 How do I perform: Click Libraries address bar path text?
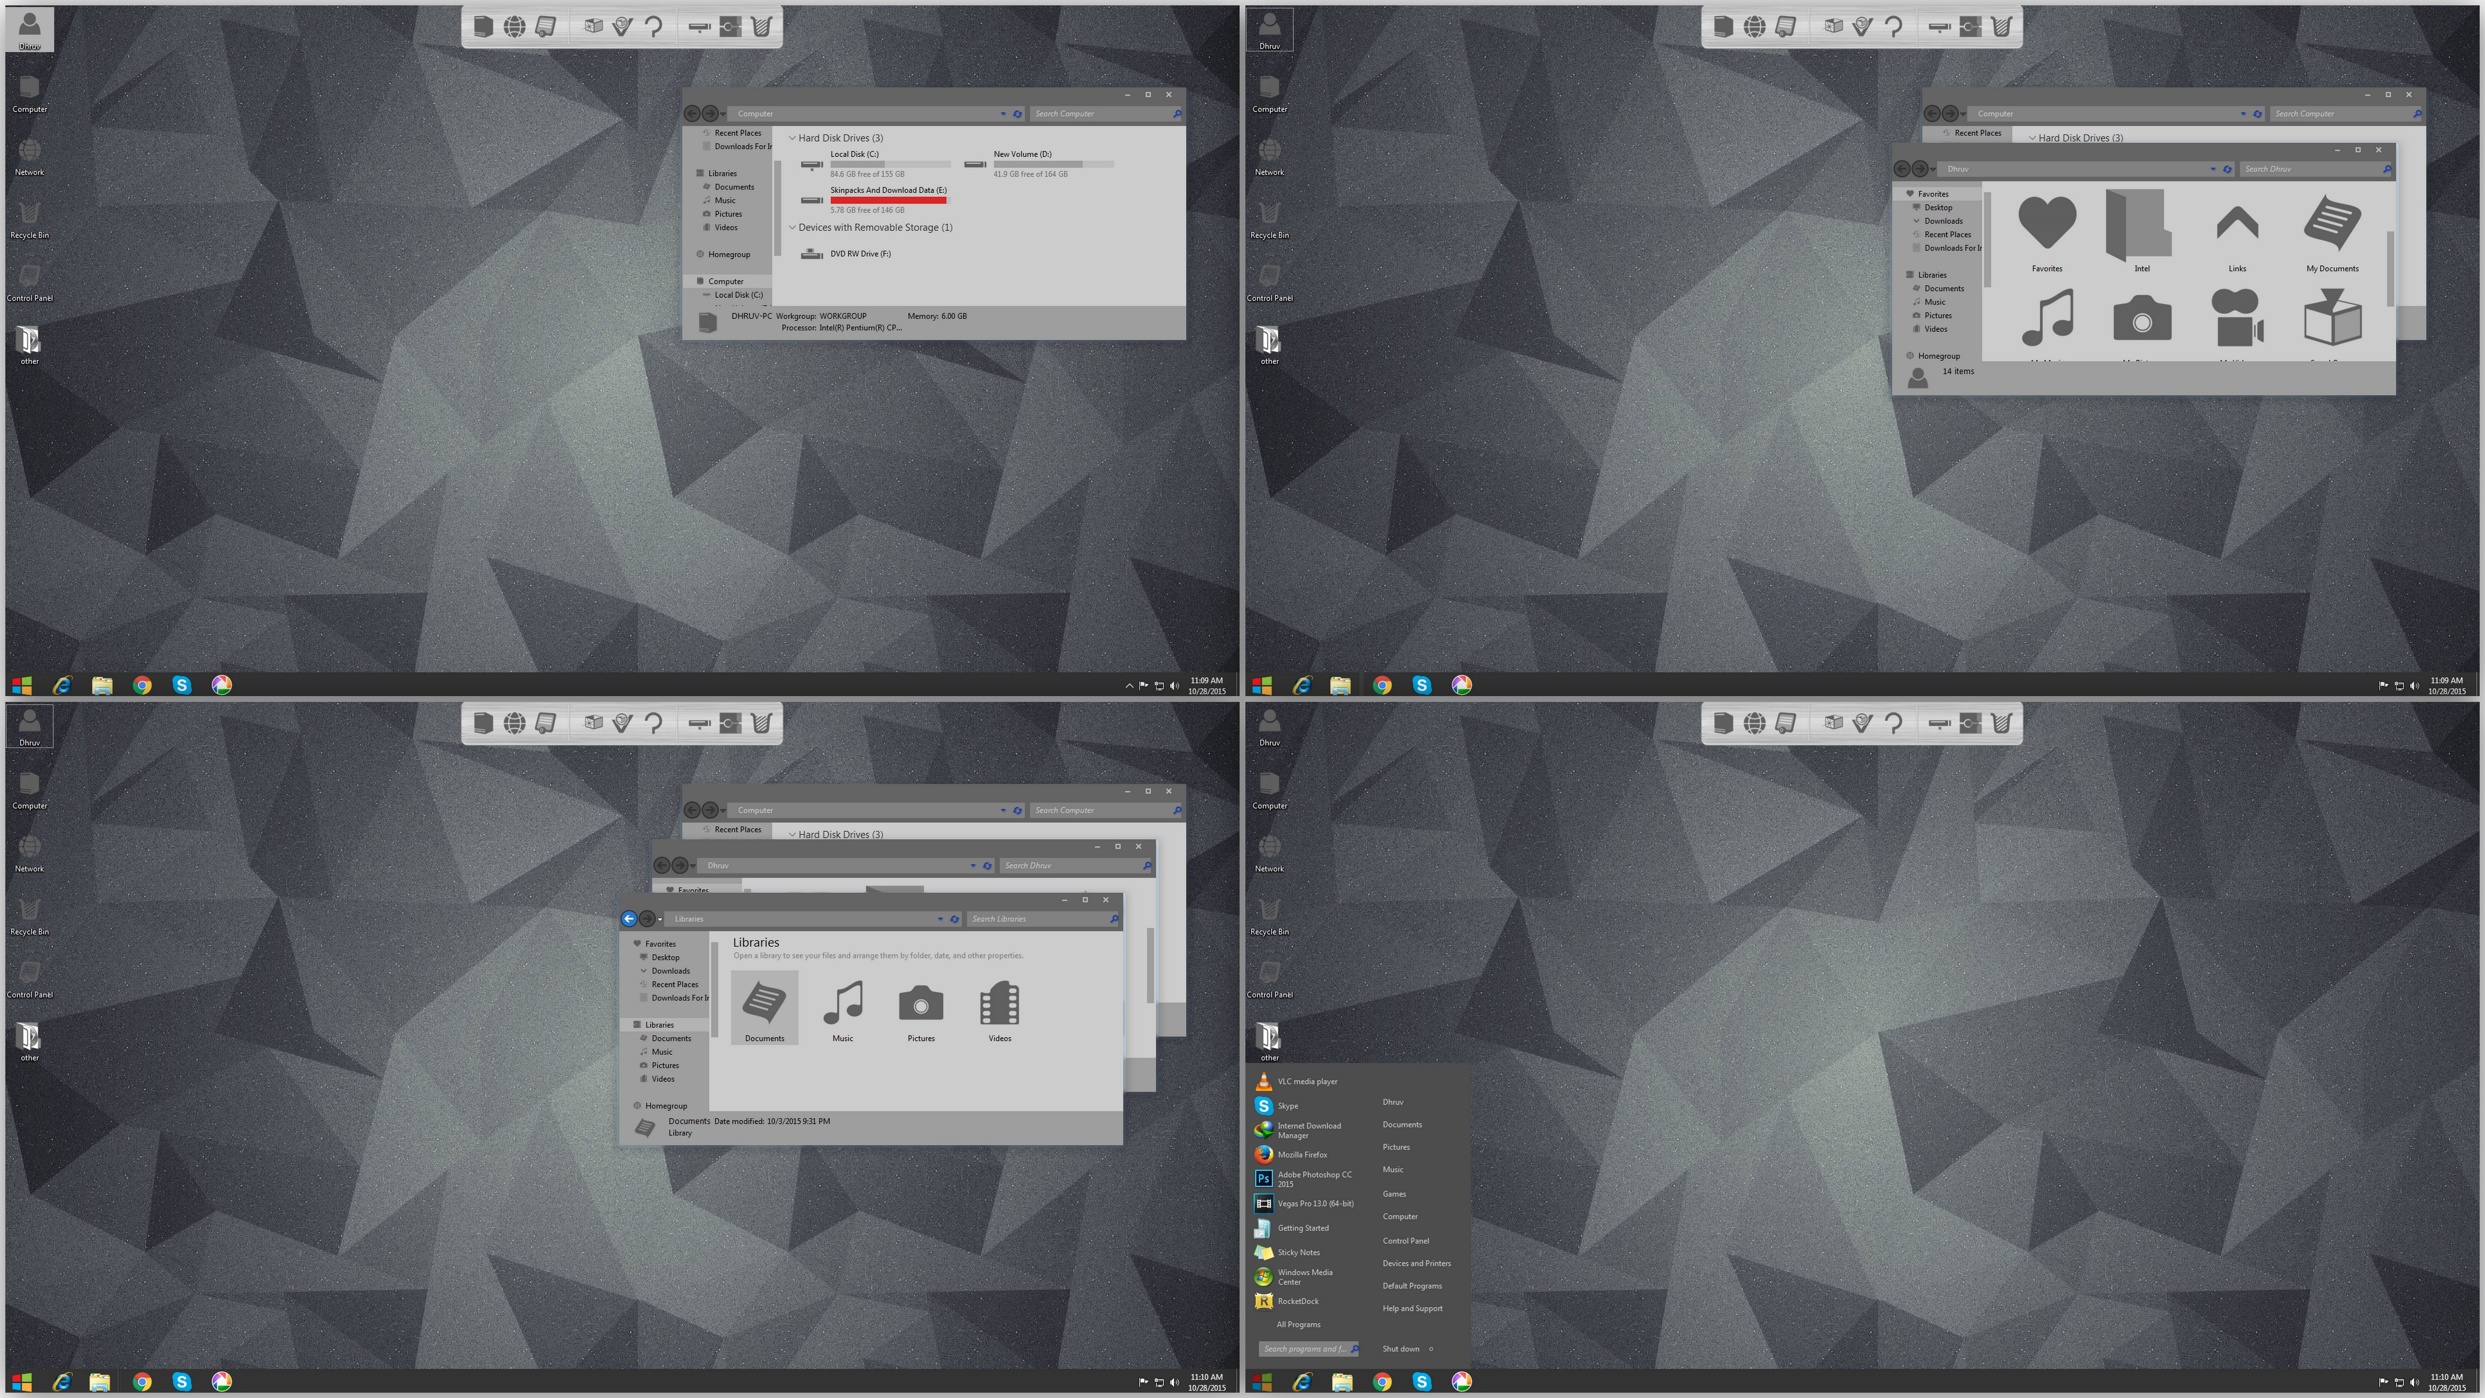pos(689,919)
